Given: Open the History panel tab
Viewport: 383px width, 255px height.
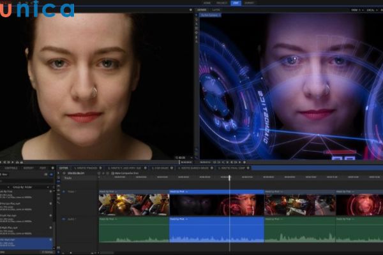Looking at the screenshot, I should pos(29,168).
